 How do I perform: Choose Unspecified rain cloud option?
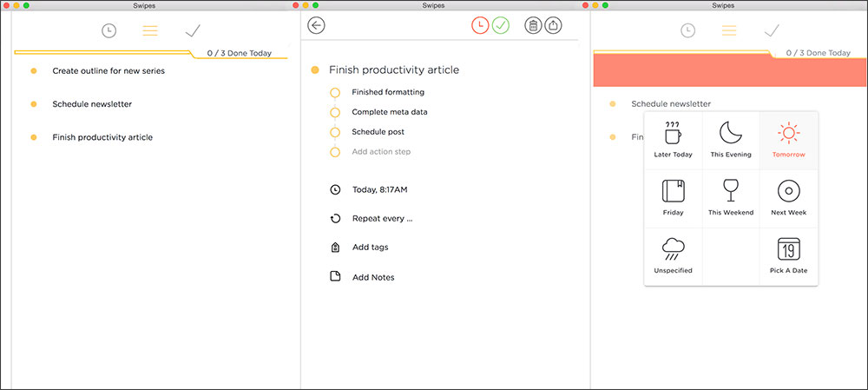coord(674,256)
